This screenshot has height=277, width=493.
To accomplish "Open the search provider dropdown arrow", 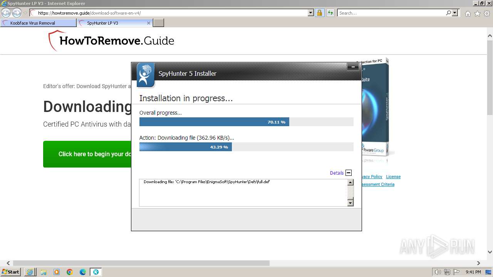I will point(455,13).
